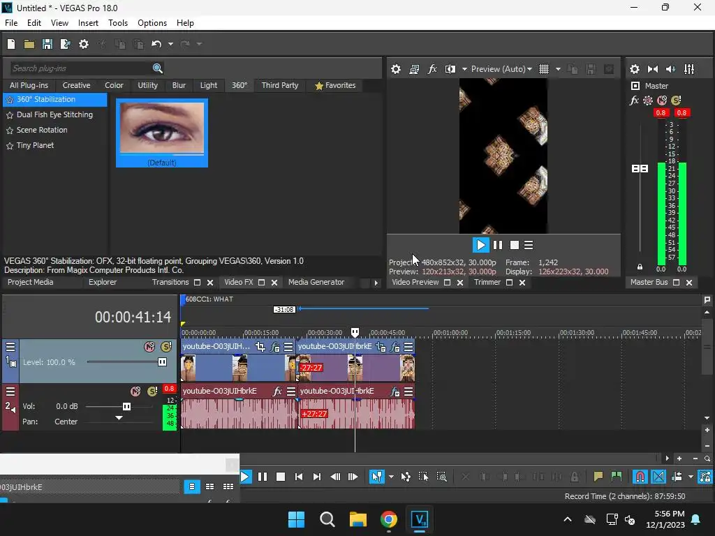Solo video track 1
Viewport: 715px width, 536px height.
point(166,347)
